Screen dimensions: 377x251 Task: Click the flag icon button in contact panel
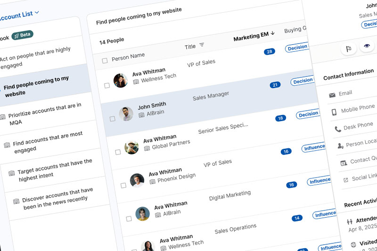[349, 49]
